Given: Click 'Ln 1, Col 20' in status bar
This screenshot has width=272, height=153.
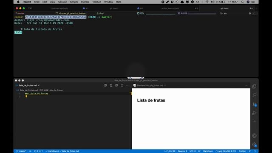Looking at the screenshot, I should point(170,151).
